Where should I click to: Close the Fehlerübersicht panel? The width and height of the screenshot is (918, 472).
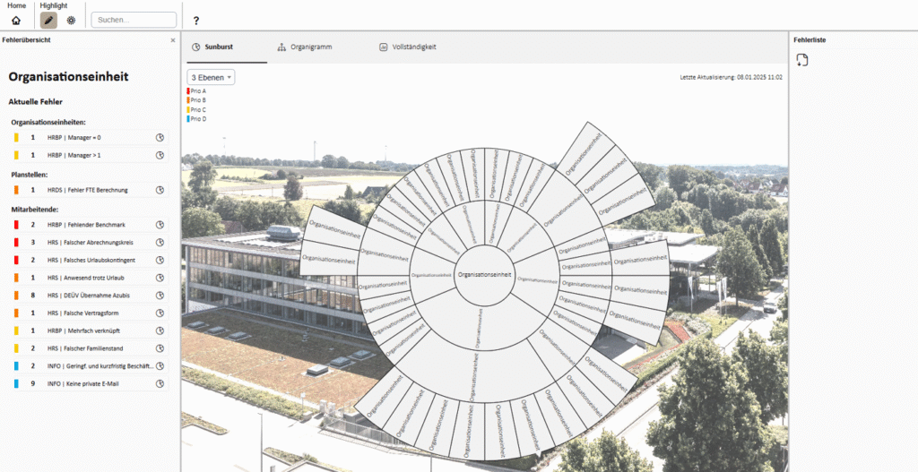pos(173,40)
